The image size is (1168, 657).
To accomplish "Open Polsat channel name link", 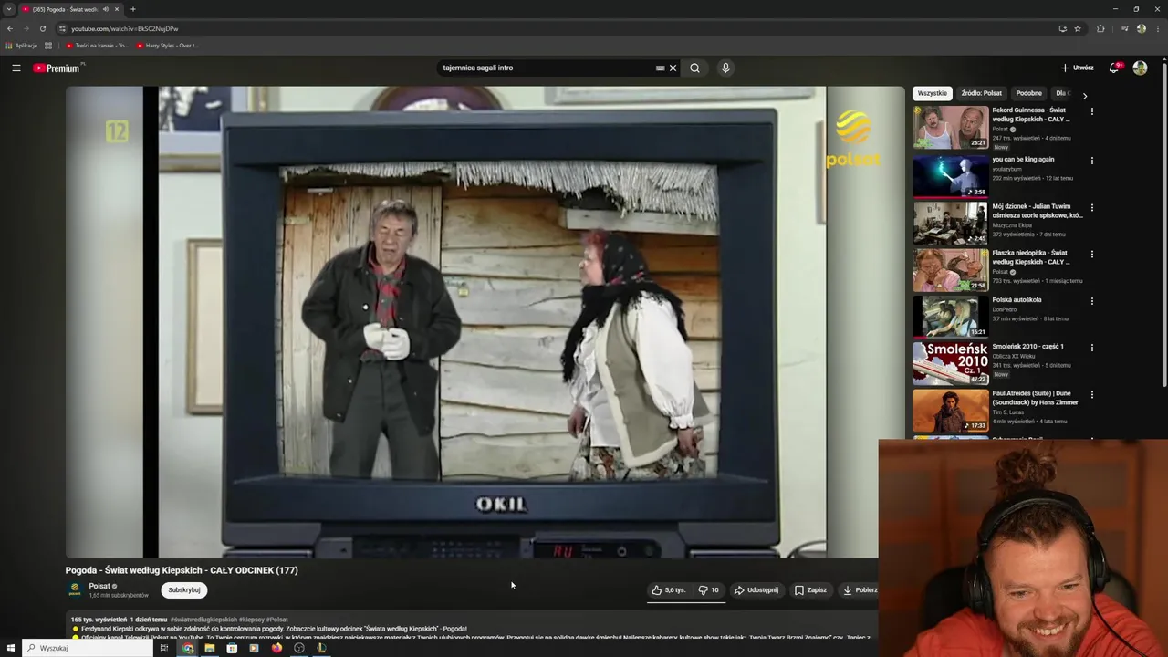I will [99, 586].
